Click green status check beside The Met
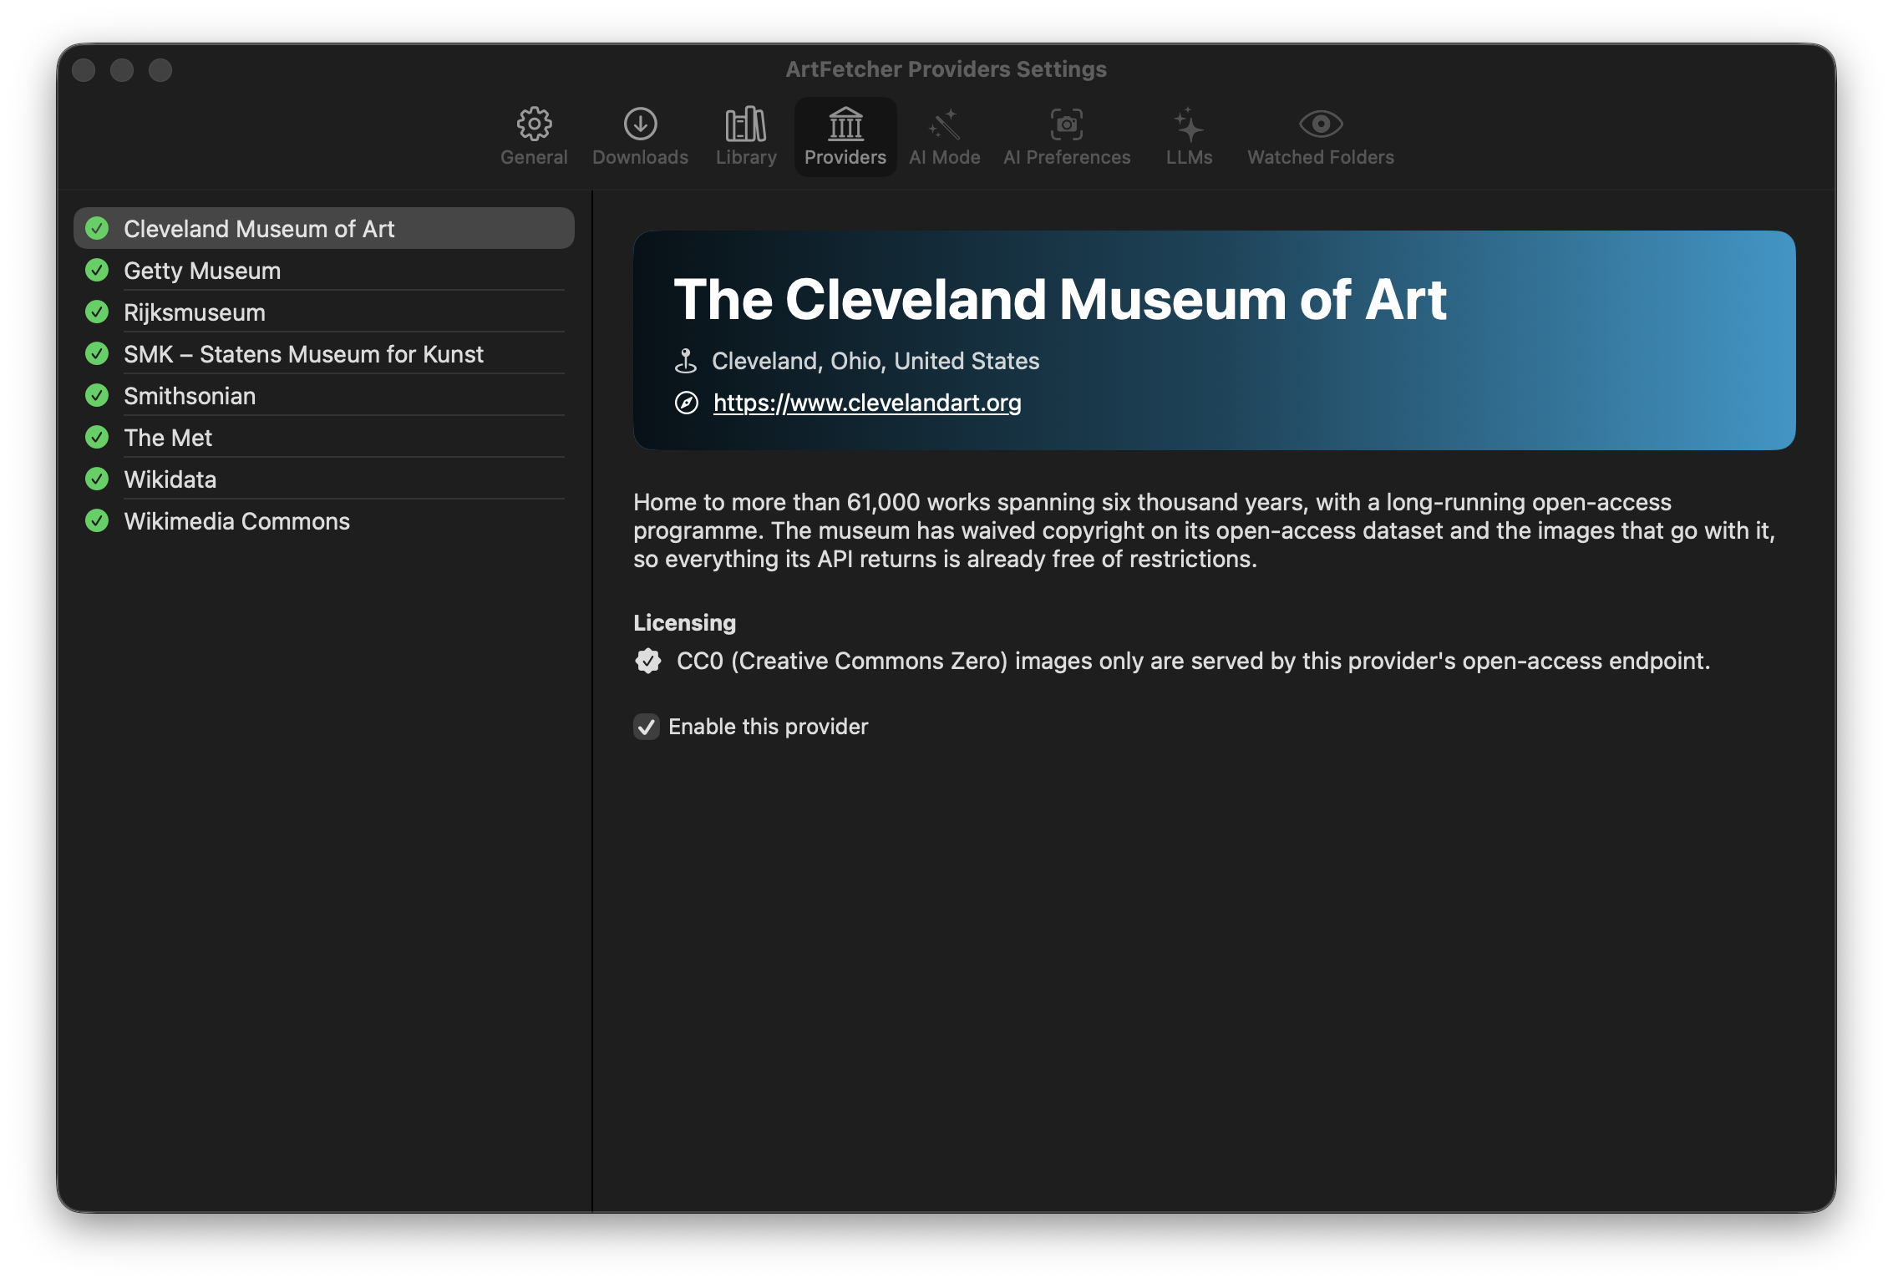 point(98,437)
